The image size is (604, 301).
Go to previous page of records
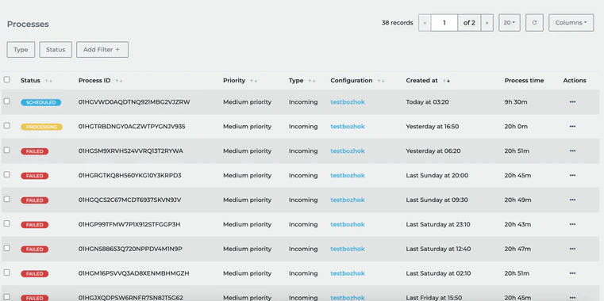point(425,23)
